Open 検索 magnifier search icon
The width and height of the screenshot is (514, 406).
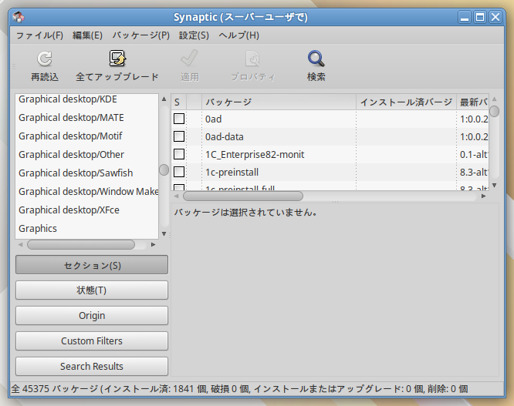click(316, 59)
